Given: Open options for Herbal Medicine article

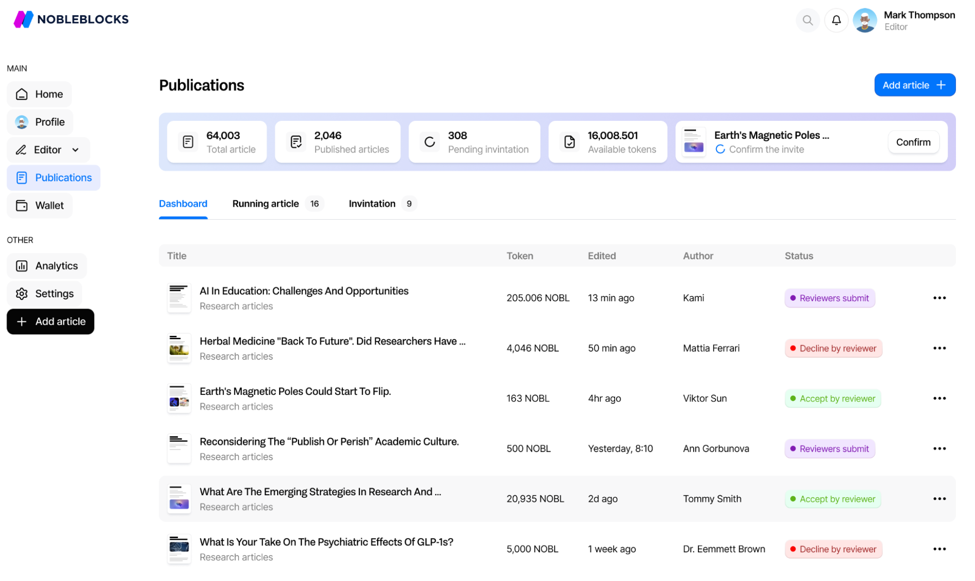Looking at the screenshot, I should [939, 348].
